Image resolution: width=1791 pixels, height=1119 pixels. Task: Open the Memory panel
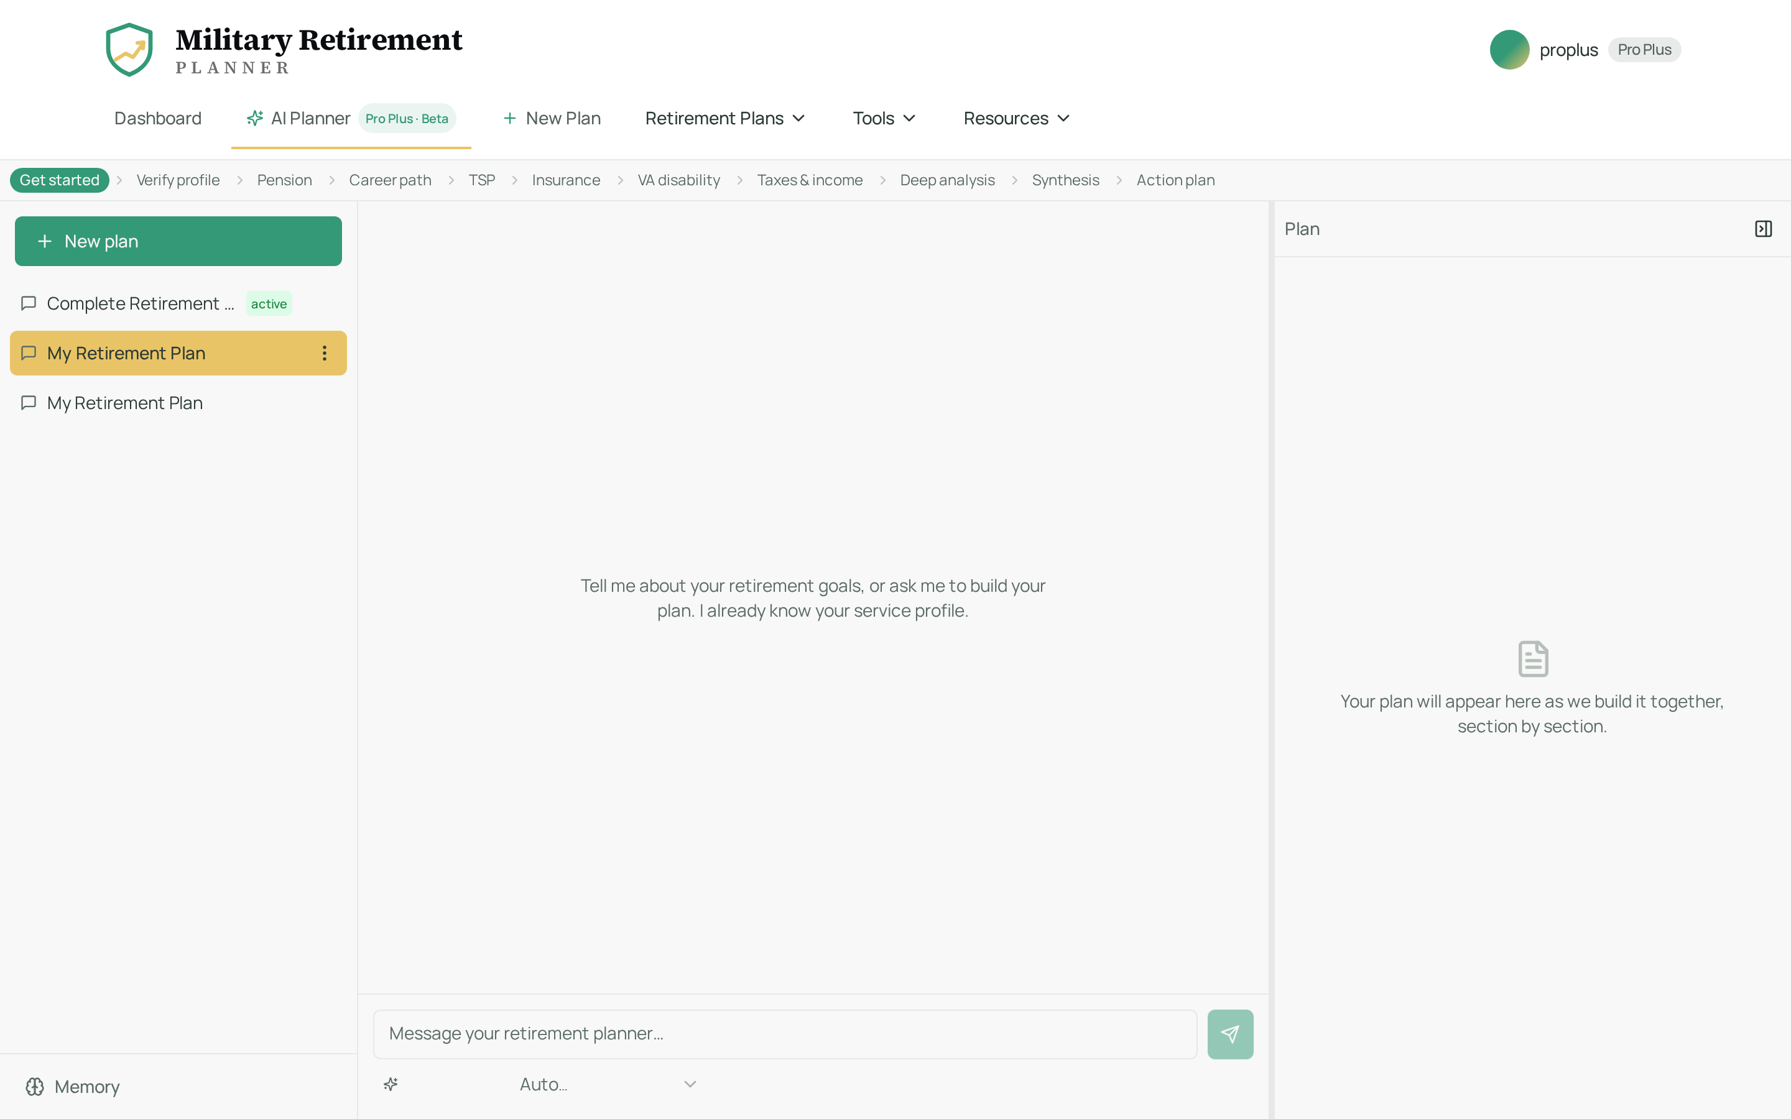pos(73,1087)
